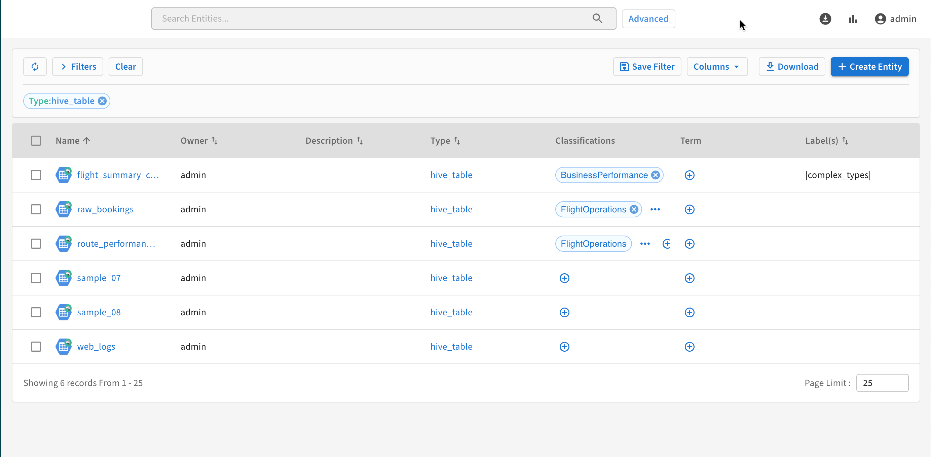Image resolution: width=931 pixels, height=457 pixels.
Task: Toggle the select-all header checkbox
Action: [x=36, y=141]
